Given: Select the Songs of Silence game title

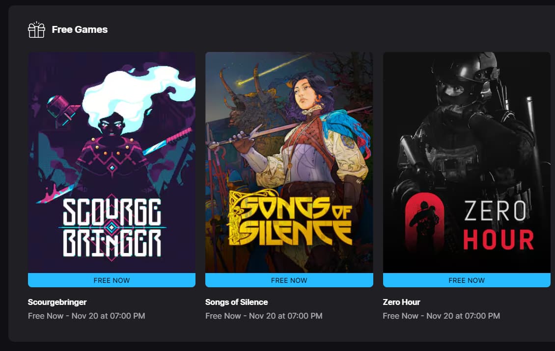Looking at the screenshot, I should [236, 302].
